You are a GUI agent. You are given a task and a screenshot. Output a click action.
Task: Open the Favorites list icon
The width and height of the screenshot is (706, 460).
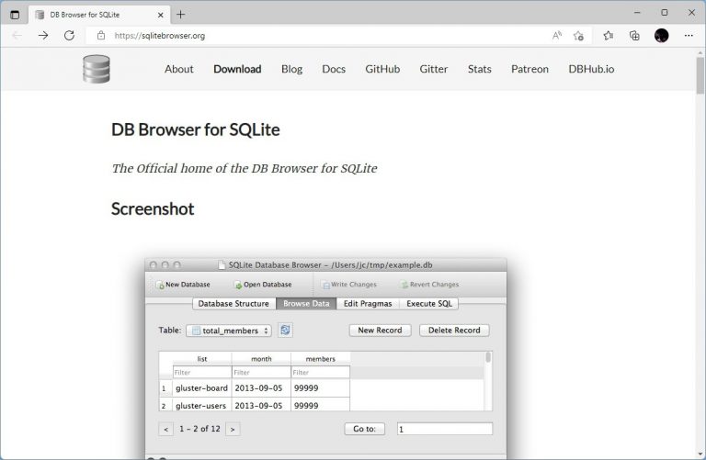609,35
